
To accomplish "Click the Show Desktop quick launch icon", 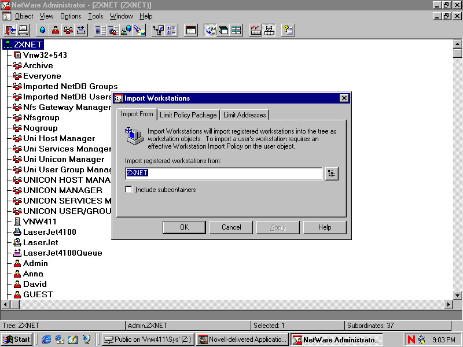I will (73, 339).
